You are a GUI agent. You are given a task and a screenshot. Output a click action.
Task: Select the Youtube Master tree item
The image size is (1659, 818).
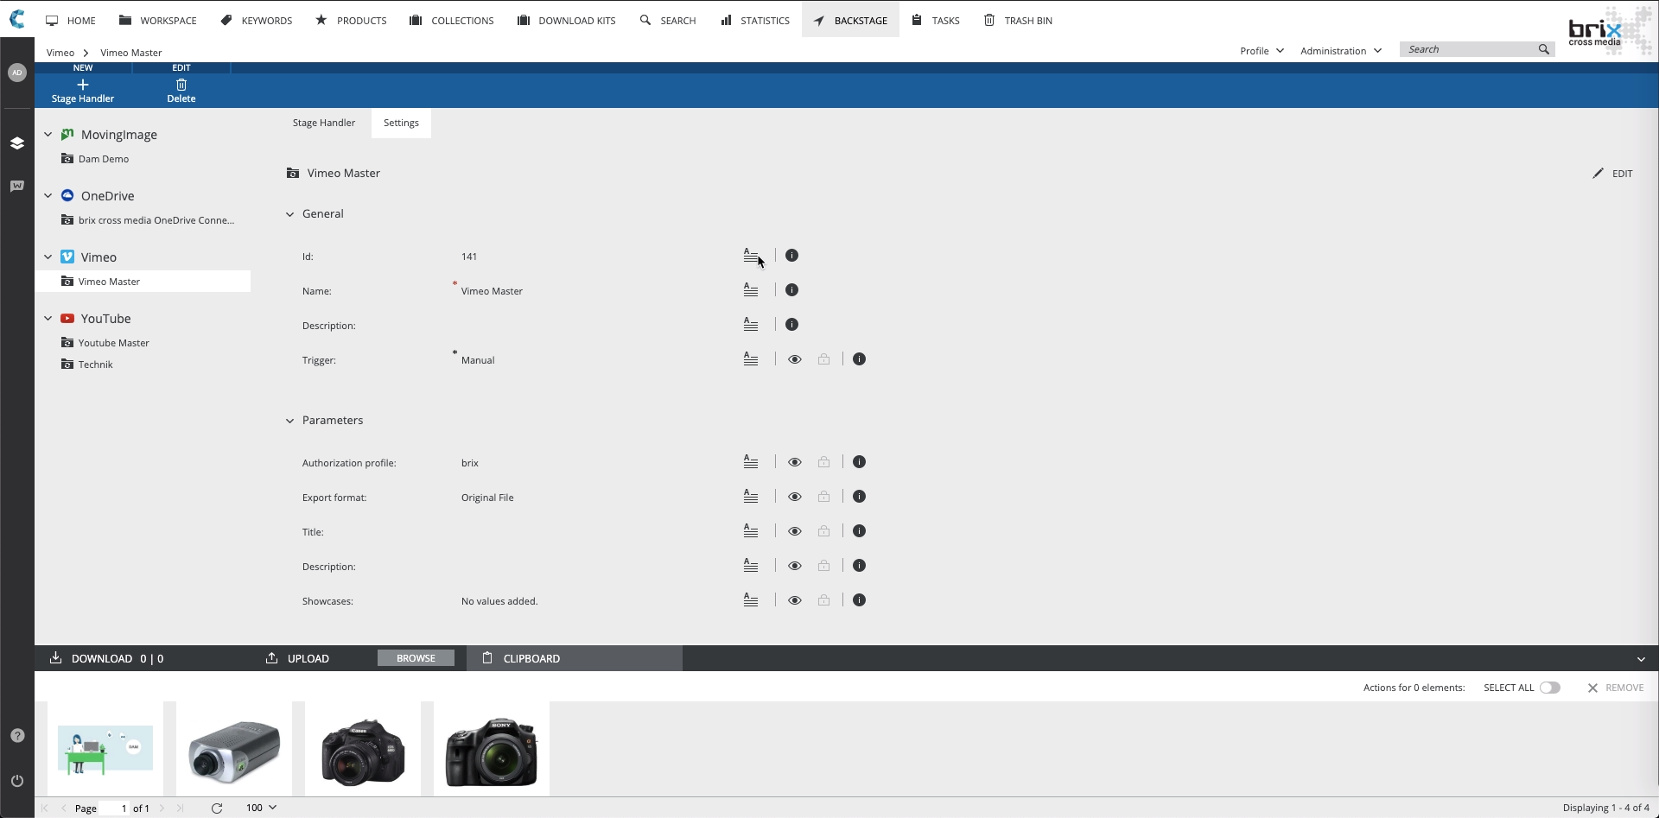tap(113, 343)
